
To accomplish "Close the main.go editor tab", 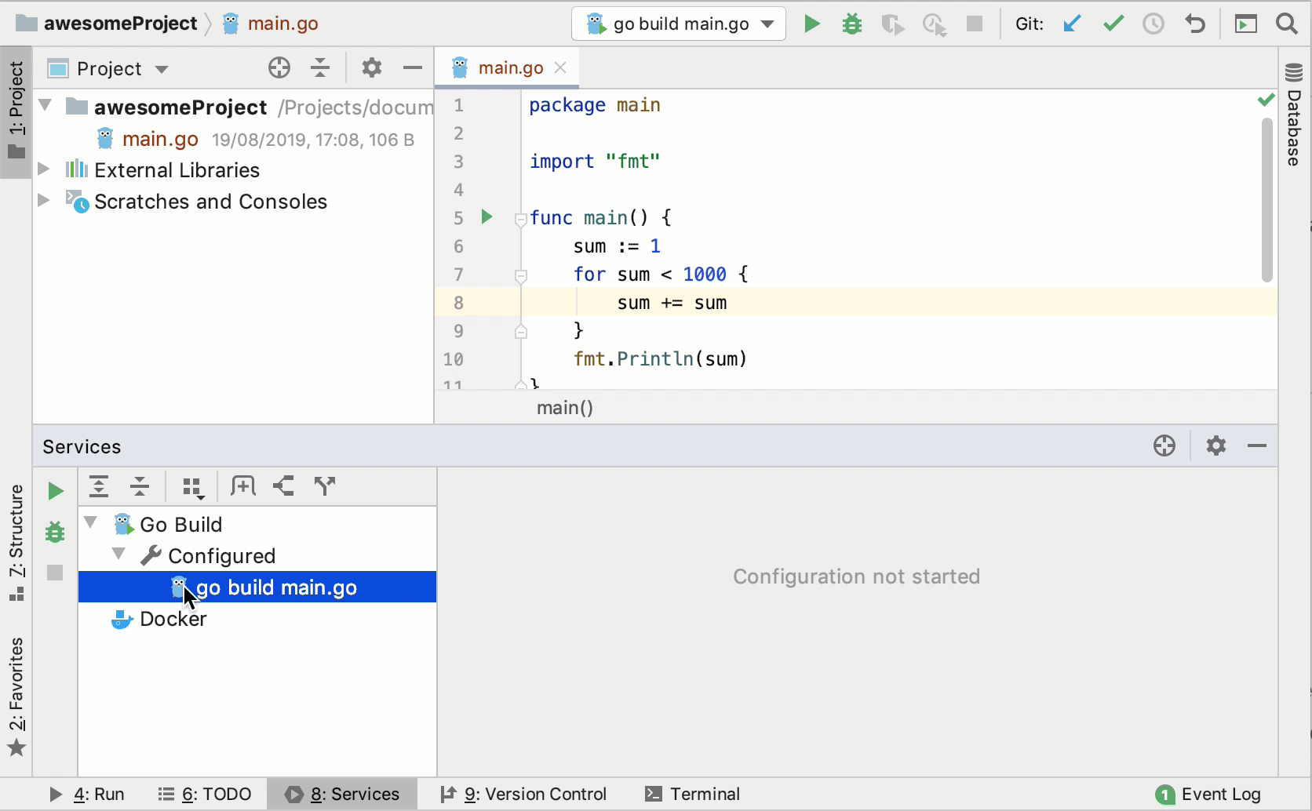I will [x=560, y=67].
